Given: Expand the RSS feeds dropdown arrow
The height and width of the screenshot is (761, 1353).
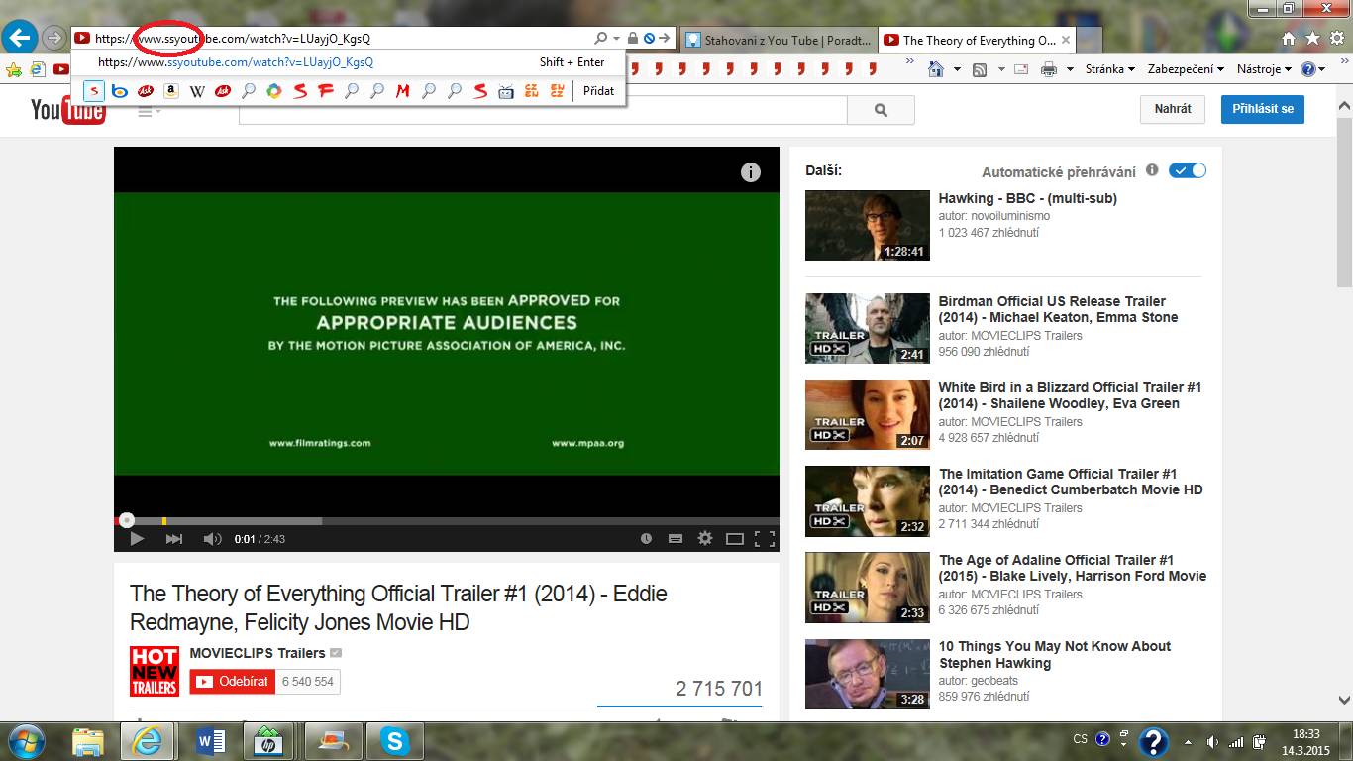Looking at the screenshot, I should click(1000, 69).
